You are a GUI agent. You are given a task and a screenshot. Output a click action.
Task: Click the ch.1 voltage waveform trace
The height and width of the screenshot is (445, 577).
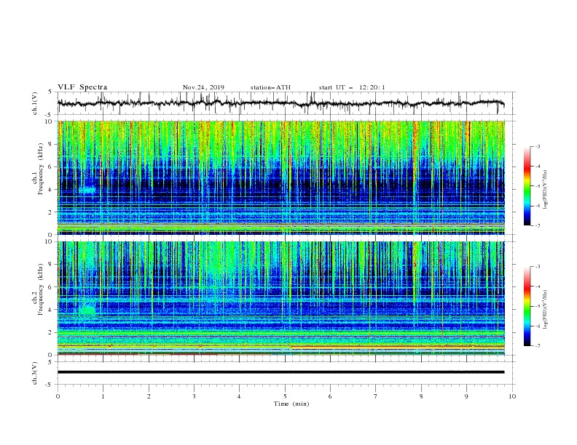pyautogui.click(x=280, y=103)
